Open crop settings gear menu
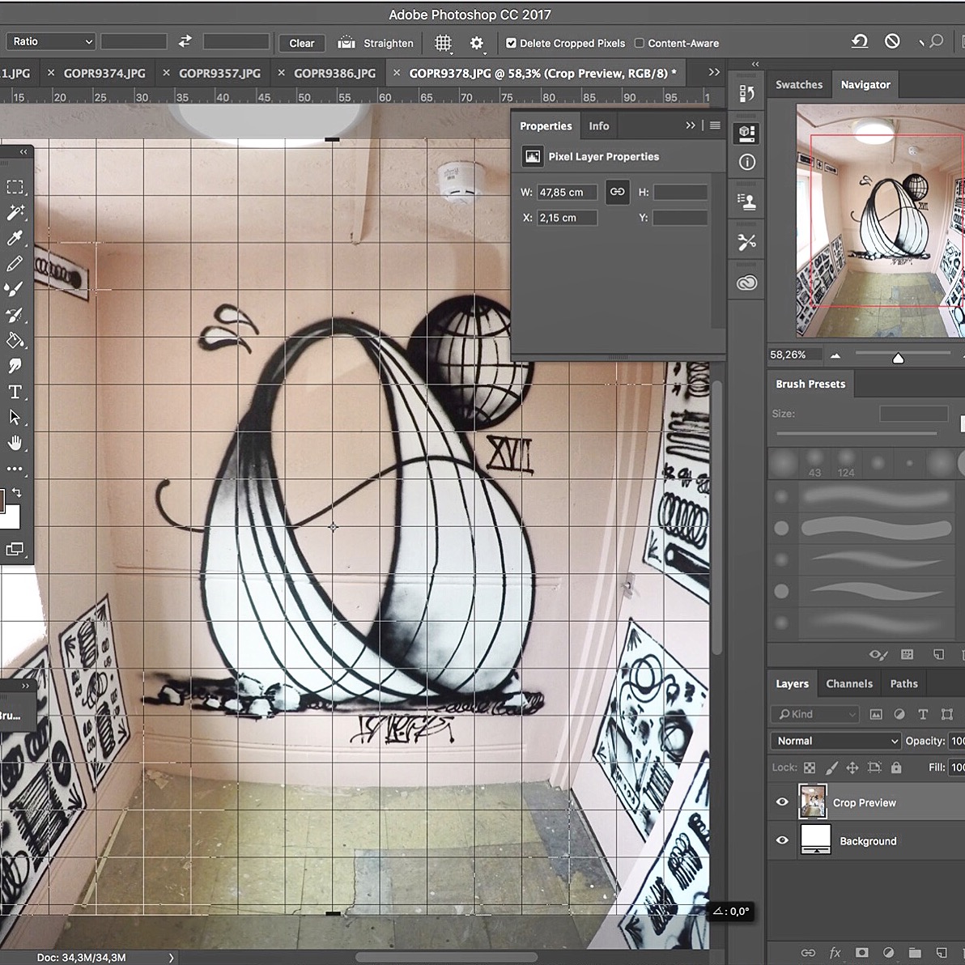Screen dimensions: 965x965 coord(477,43)
